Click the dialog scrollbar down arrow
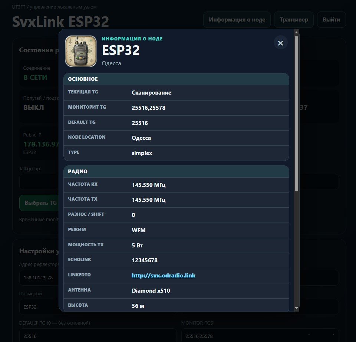 [x=296, y=308]
